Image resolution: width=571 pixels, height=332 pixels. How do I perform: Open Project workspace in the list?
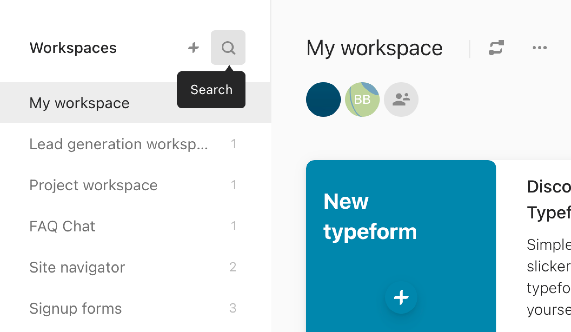coord(136,185)
